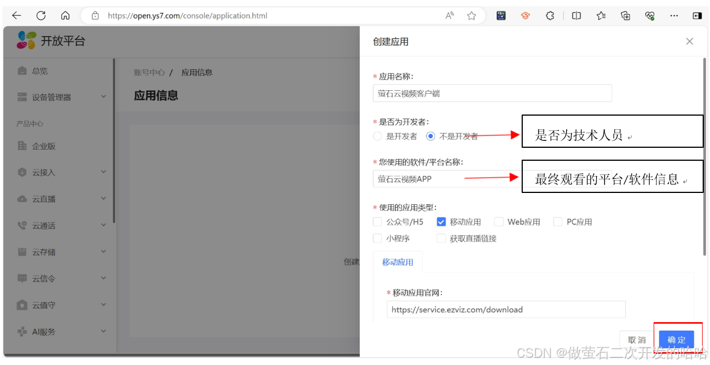This screenshot has width=710, height=365.
Task: Click the 取消 button
Action: click(x=637, y=340)
